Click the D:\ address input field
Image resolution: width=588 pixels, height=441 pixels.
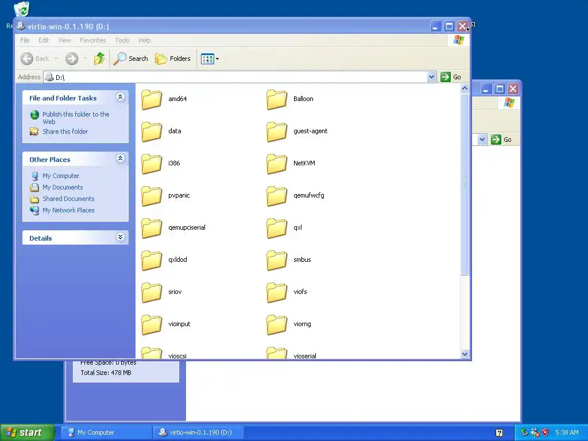coord(240,77)
